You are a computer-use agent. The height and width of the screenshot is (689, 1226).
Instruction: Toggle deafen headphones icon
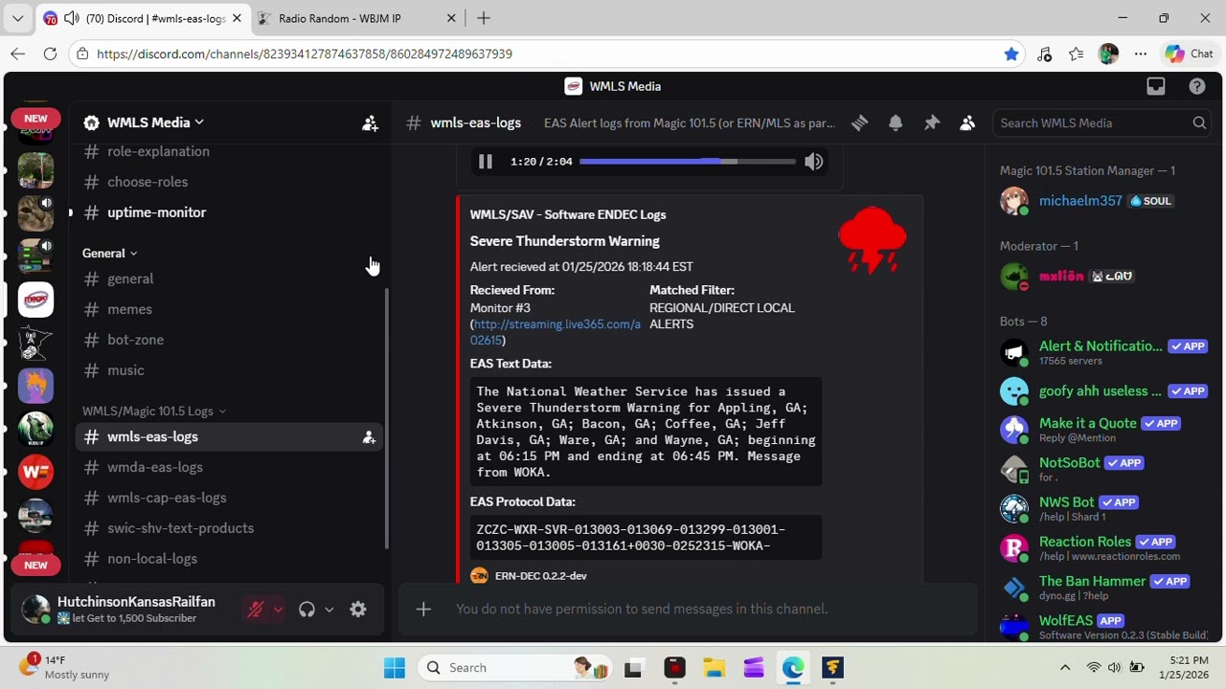306,610
